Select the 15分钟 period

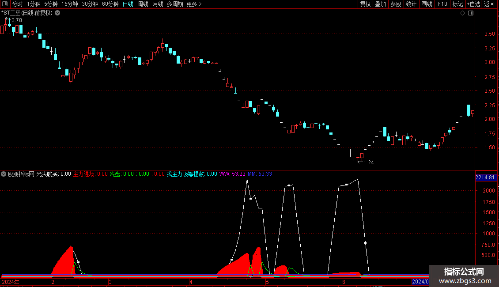pos(70,4)
